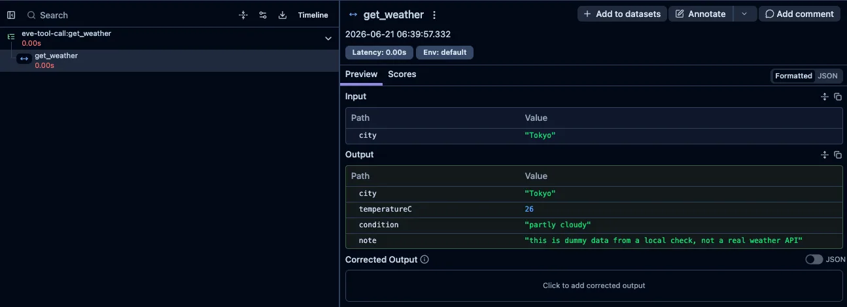Open the dropdown arrow next to Annotate
Viewport: 847px width, 307px height.
click(744, 14)
